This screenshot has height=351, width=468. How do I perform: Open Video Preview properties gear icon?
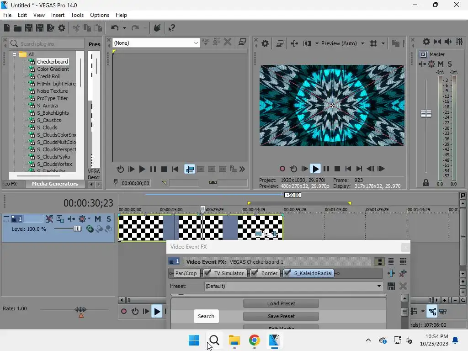(265, 43)
